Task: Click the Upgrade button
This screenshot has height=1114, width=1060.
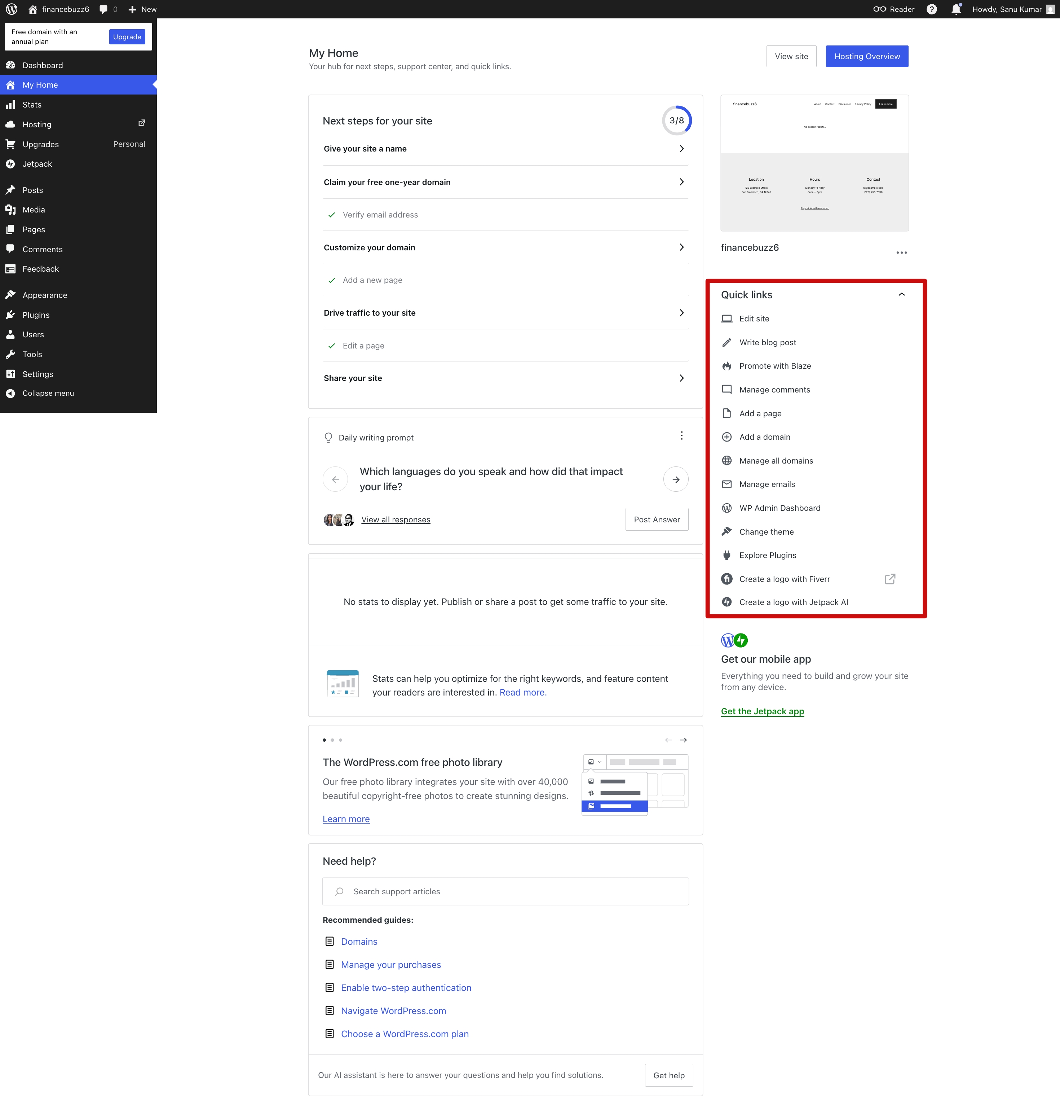Action: pyautogui.click(x=127, y=37)
